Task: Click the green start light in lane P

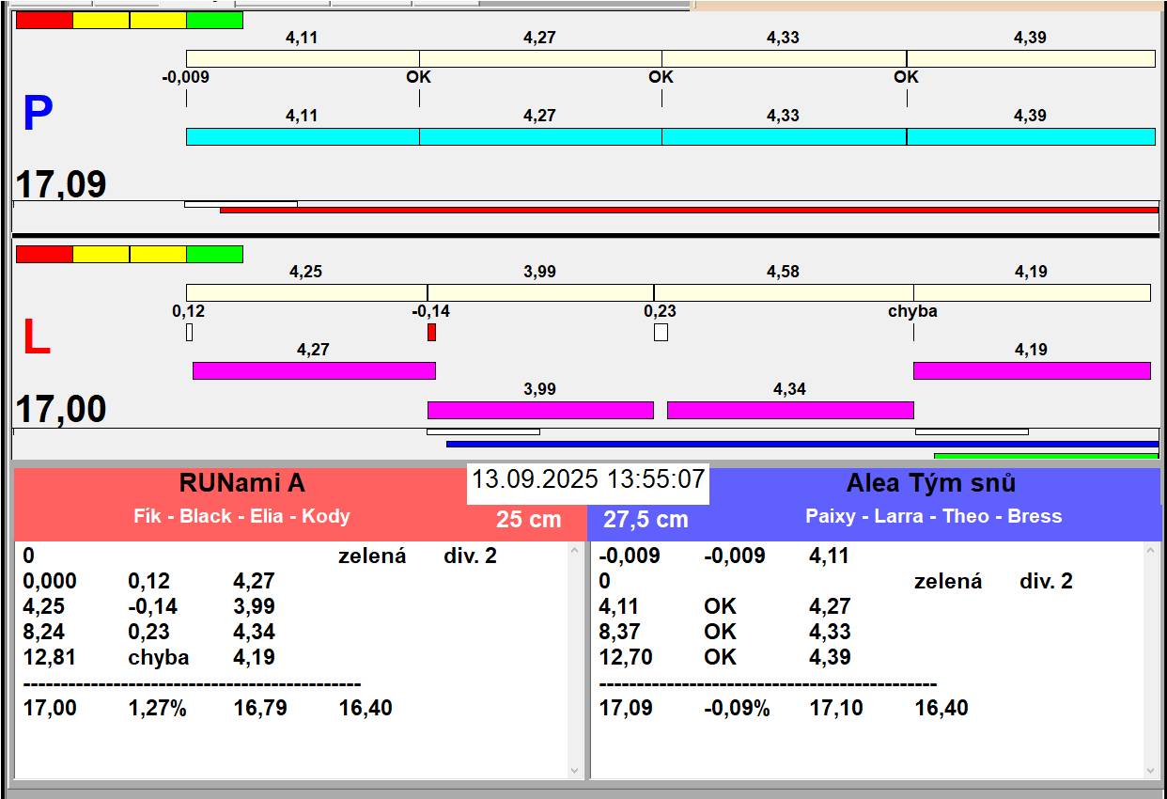Action: point(215,20)
